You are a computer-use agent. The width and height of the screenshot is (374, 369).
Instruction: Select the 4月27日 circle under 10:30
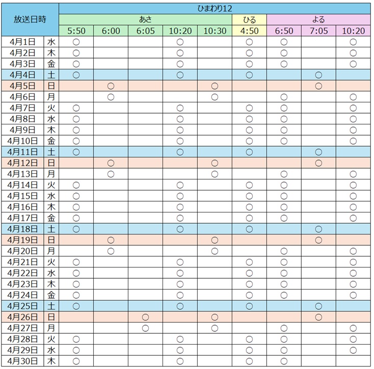click(x=215, y=328)
